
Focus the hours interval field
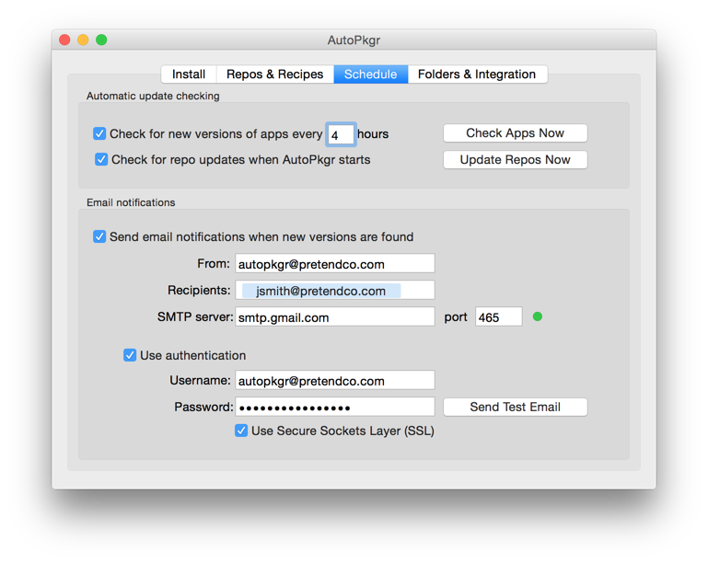pyautogui.click(x=341, y=134)
